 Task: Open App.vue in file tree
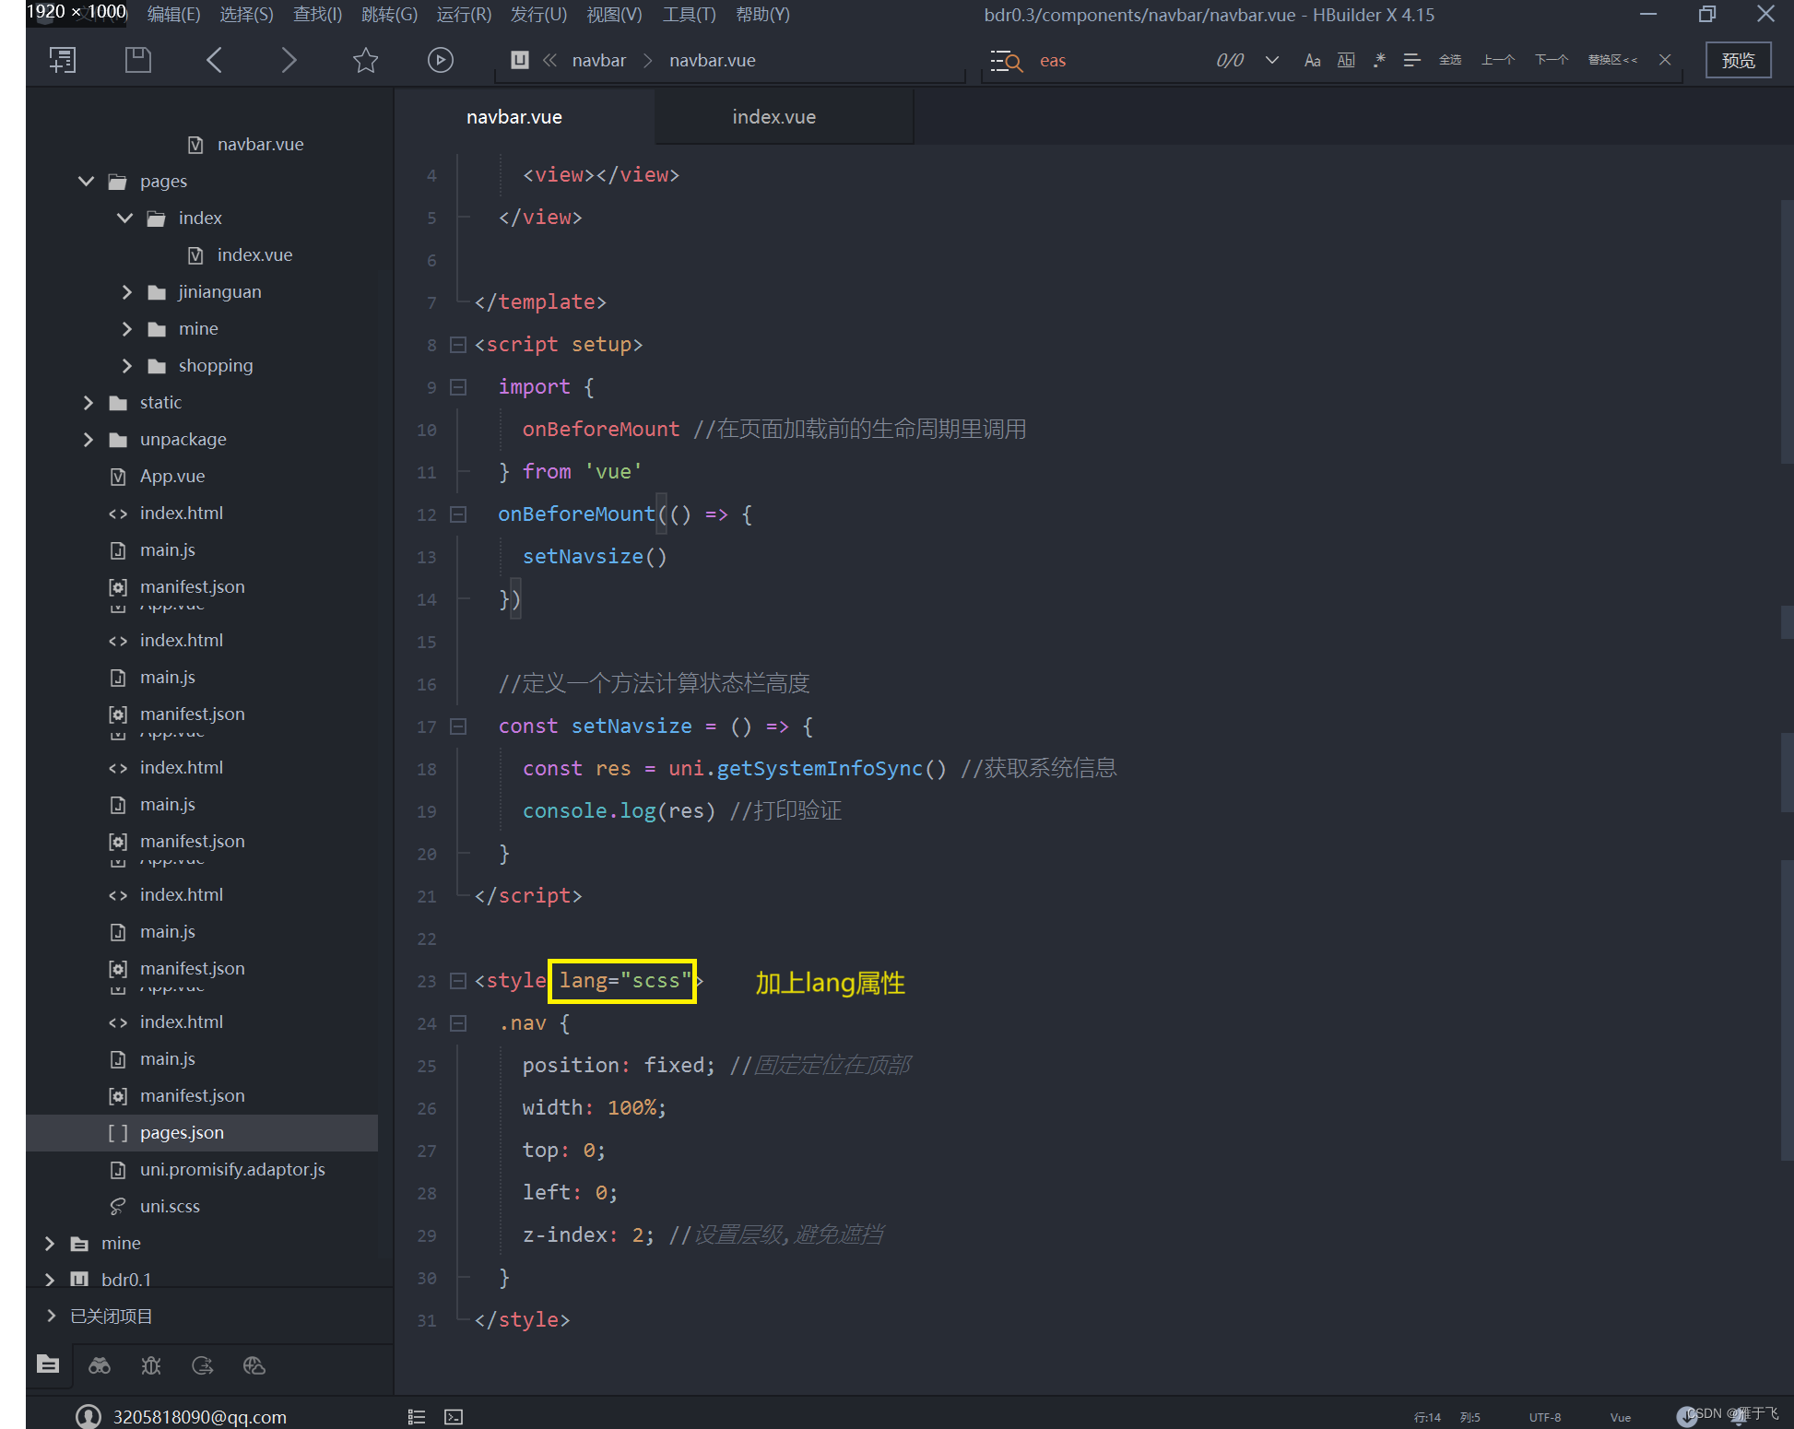point(171,476)
